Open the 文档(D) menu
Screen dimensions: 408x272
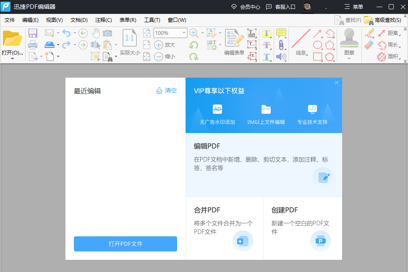(79, 20)
